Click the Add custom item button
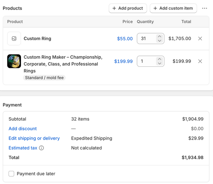 [x=173, y=8]
